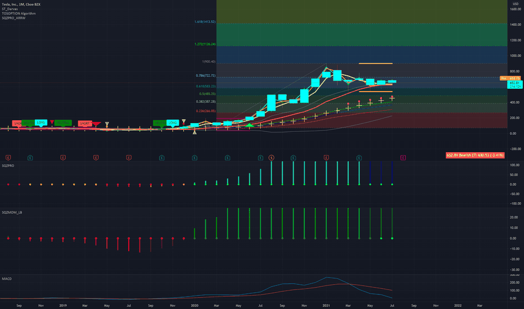
Task: Click the 2022 label on the time axis
Action: (x=458, y=305)
